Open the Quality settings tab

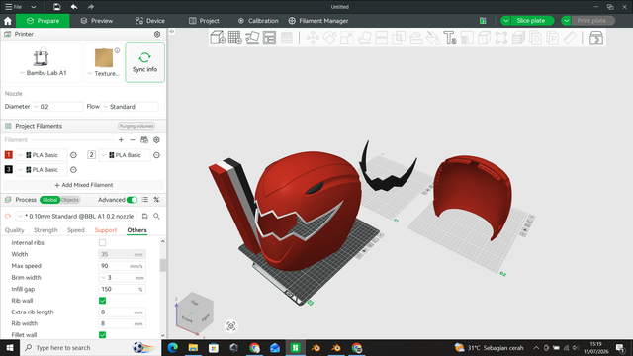click(15, 230)
